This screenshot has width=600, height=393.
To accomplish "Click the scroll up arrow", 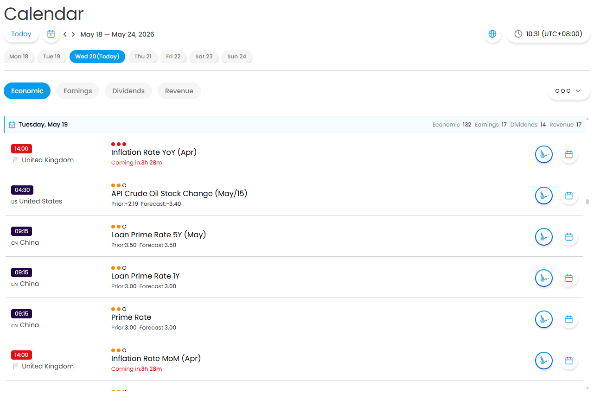I will click(587, 119).
